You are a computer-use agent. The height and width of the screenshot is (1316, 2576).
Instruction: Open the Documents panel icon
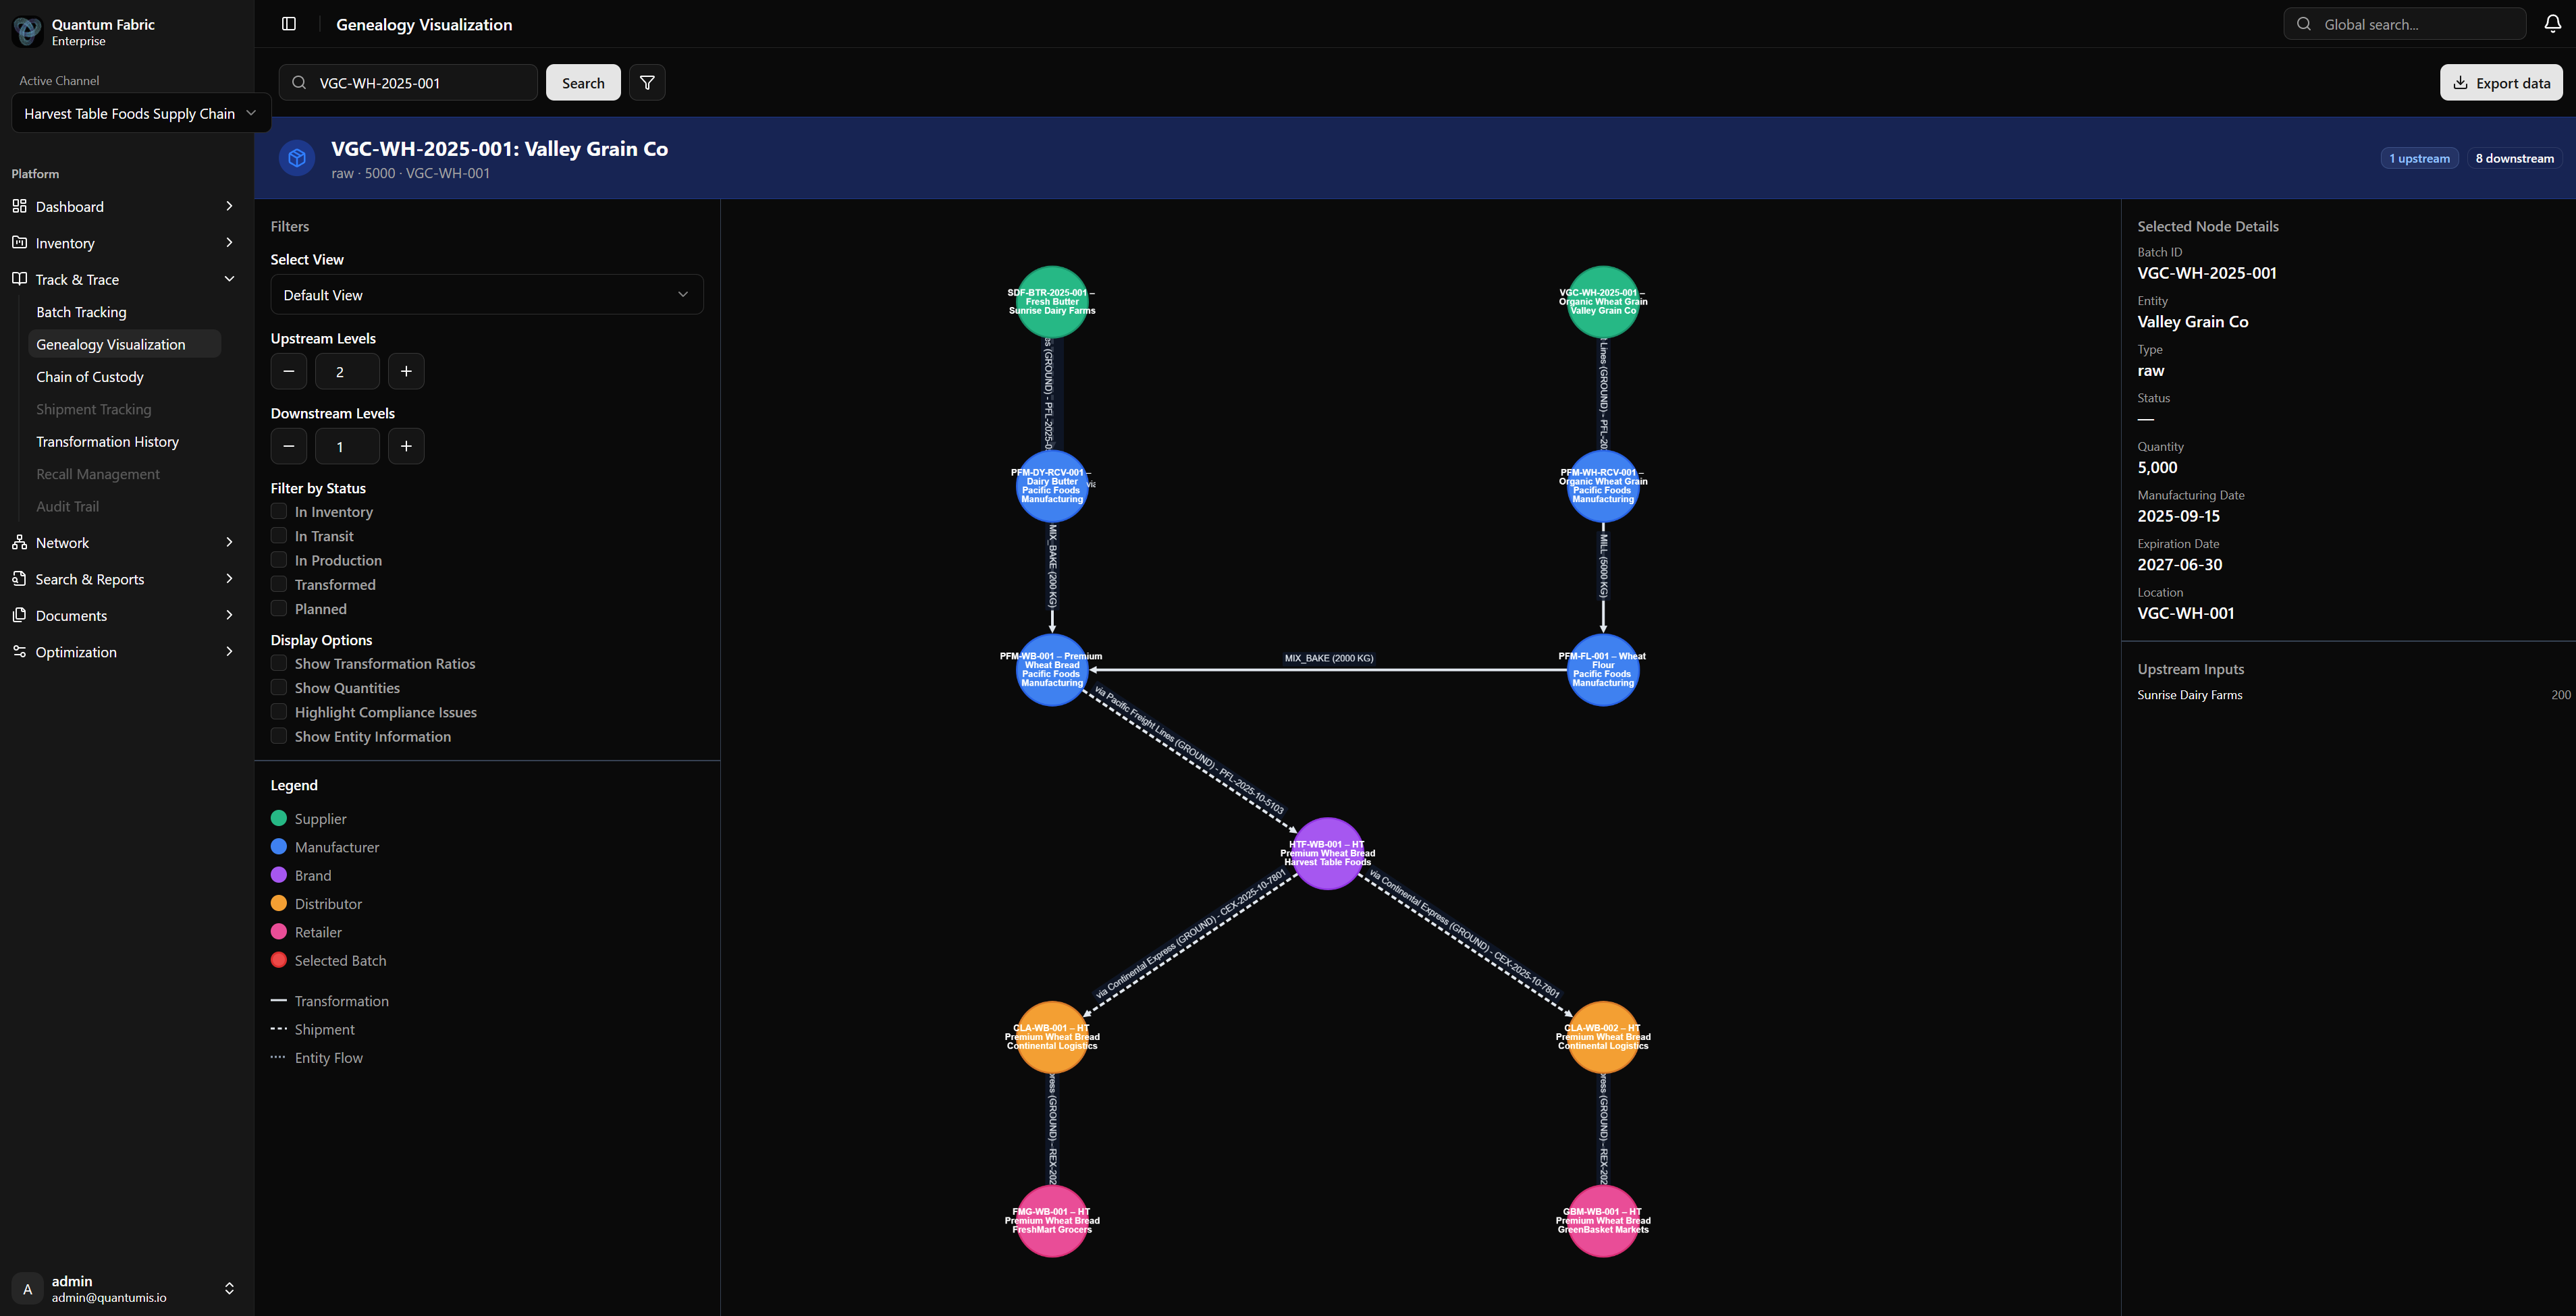pyautogui.click(x=20, y=615)
